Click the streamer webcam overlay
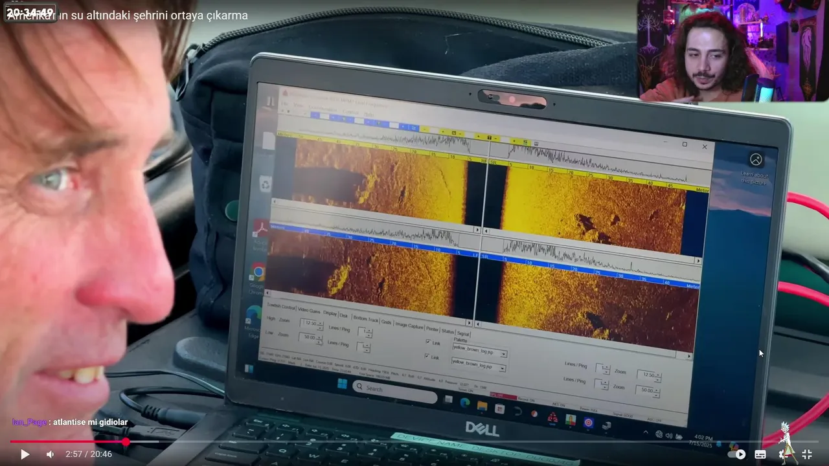829x466 pixels. (x=732, y=50)
